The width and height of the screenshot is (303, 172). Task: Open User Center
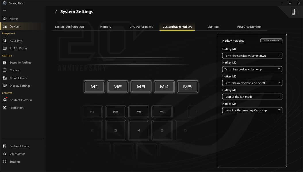pos(17,154)
